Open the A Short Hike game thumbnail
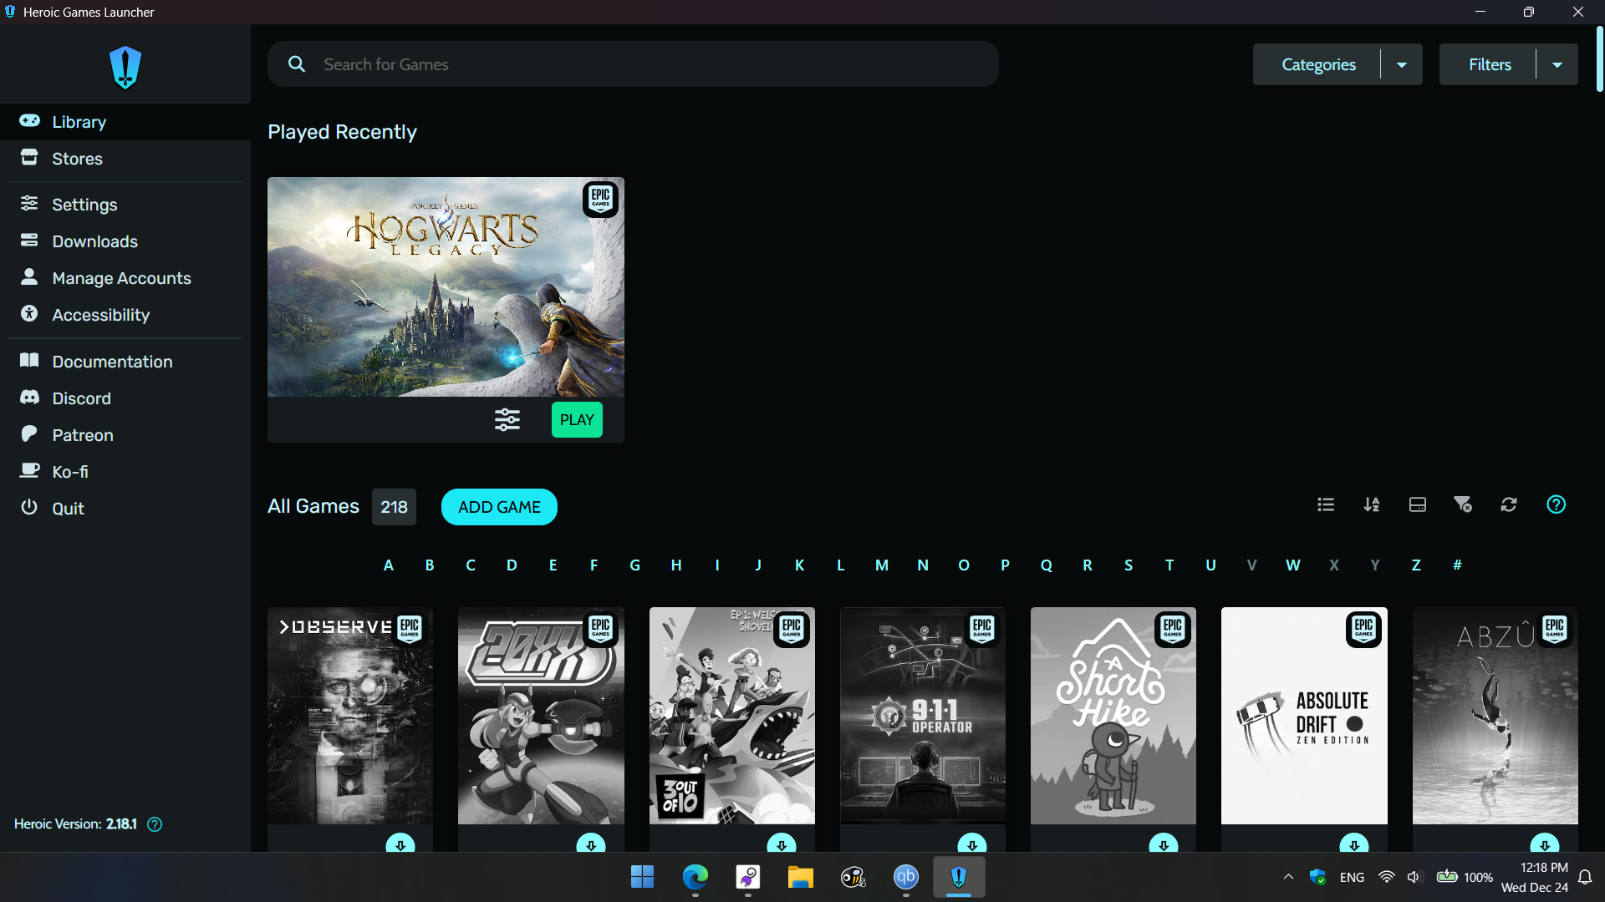Screen dimensions: 1605x902 coord(1113,716)
